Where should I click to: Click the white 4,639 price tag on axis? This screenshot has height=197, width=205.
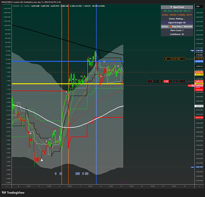[199, 106]
